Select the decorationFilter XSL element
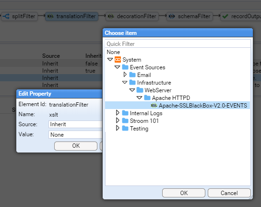This screenshot has height=207, width=261. coord(132,16)
